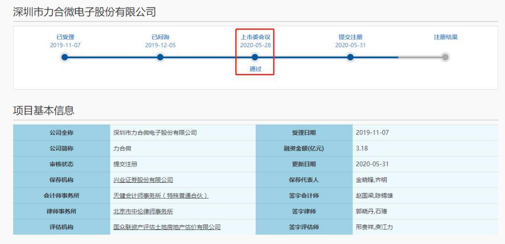
Task: Open the 兴业证券股份有限公司 sponsor link
Action: coord(143,180)
